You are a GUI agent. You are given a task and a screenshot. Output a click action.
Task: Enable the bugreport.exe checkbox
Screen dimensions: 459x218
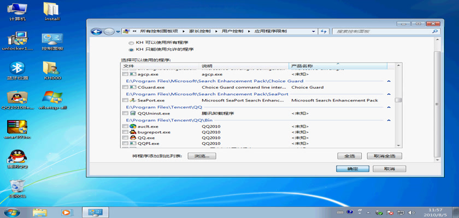pyautogui.click(x=125, y=132)
